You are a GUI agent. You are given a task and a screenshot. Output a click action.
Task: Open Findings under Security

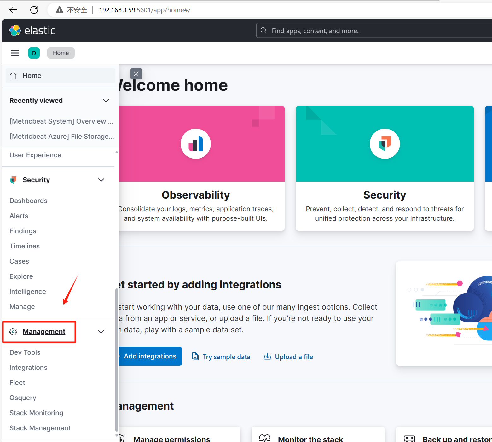[x=23, y=231]
